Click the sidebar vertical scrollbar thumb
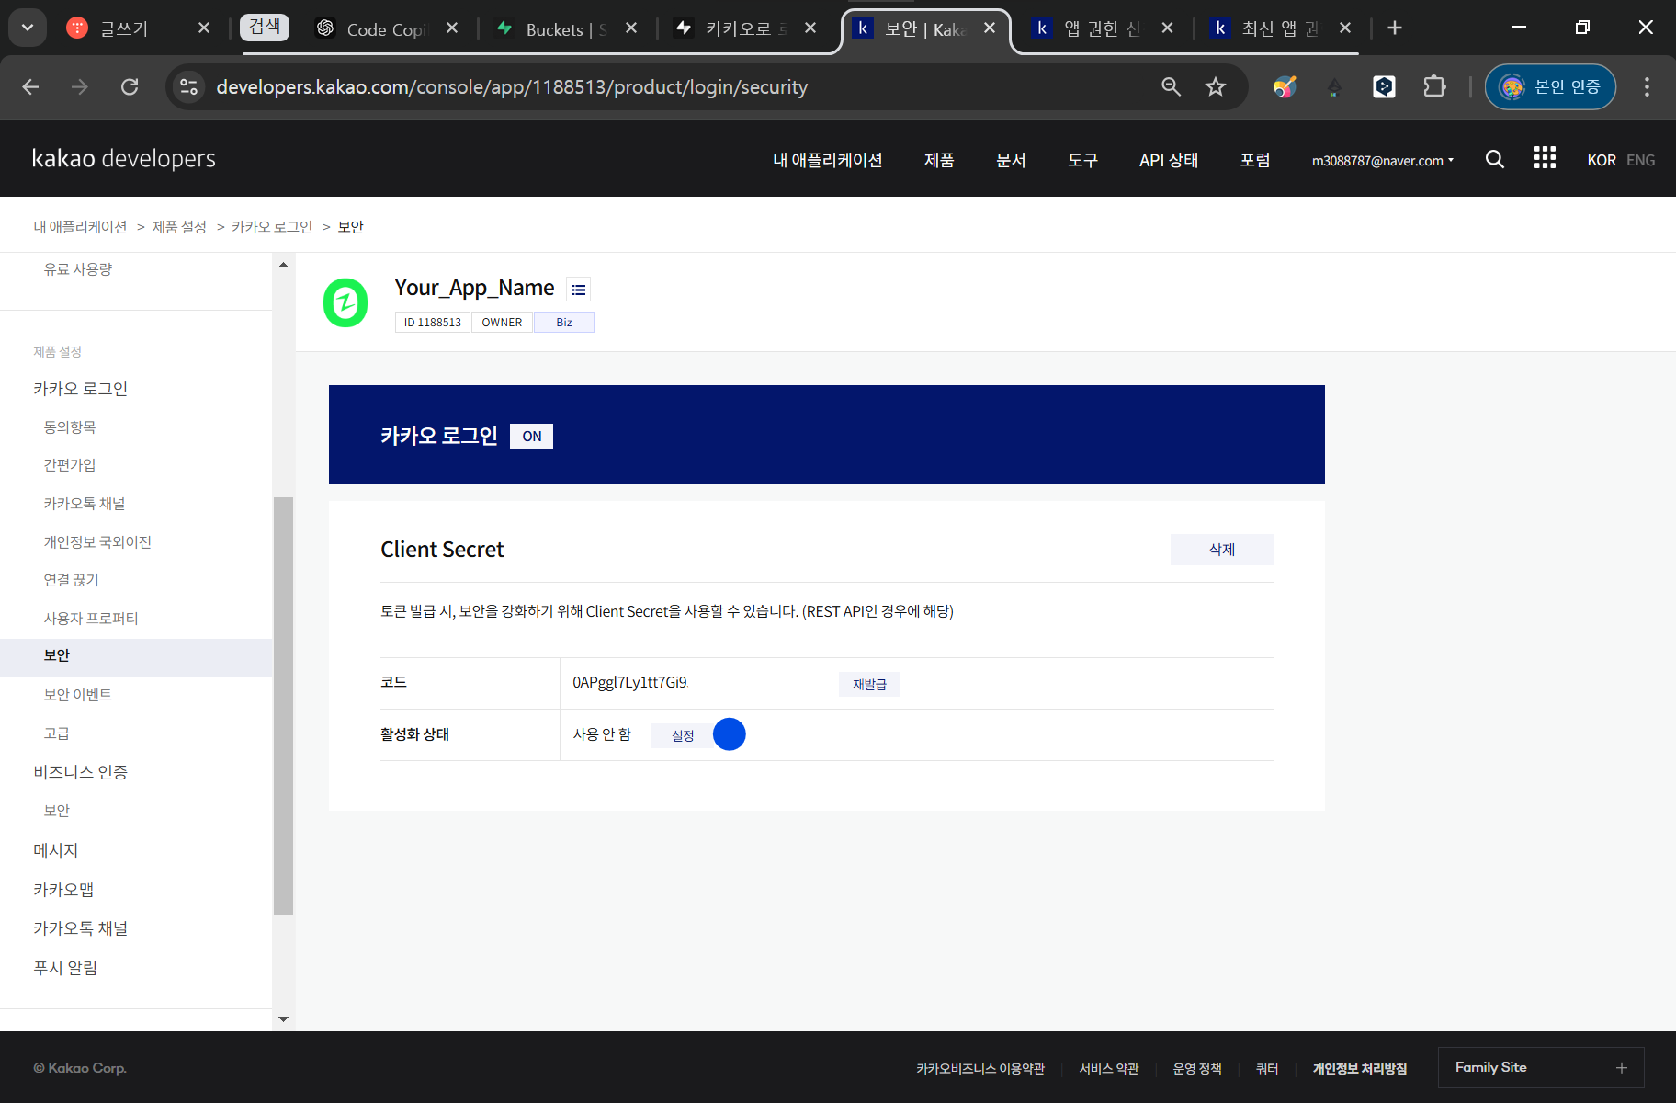The width and height of the screenshot is (1676, 1103). [283, 706]
